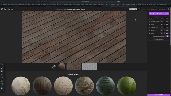
Task: Click the round icon right of About/Contact
Action: coord(168,9)
